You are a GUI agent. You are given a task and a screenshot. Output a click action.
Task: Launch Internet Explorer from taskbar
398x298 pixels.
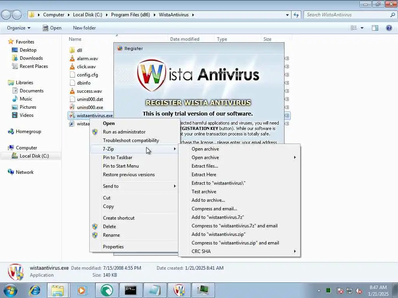click(x=35, y=290)
